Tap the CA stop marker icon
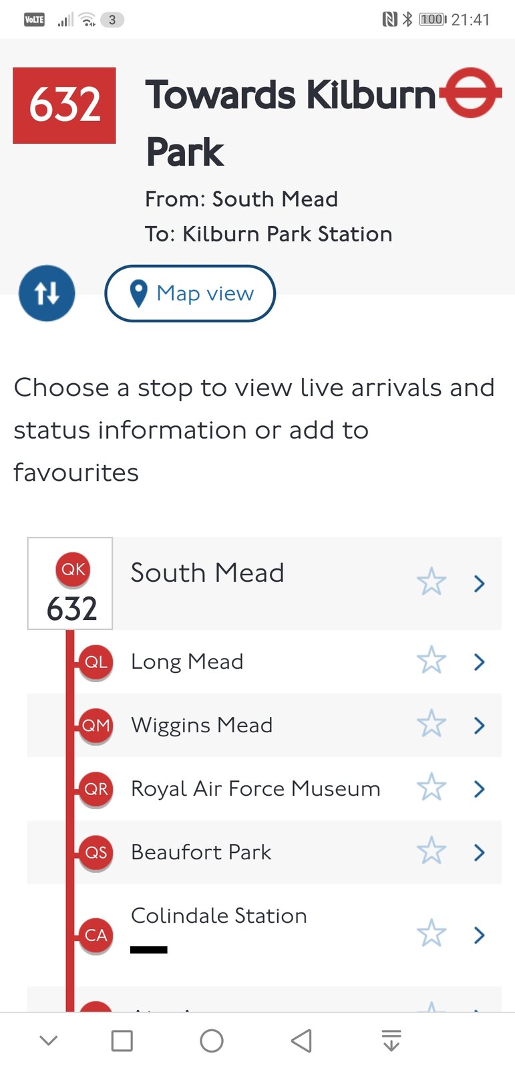515x1070 pixels. point(96,935)
